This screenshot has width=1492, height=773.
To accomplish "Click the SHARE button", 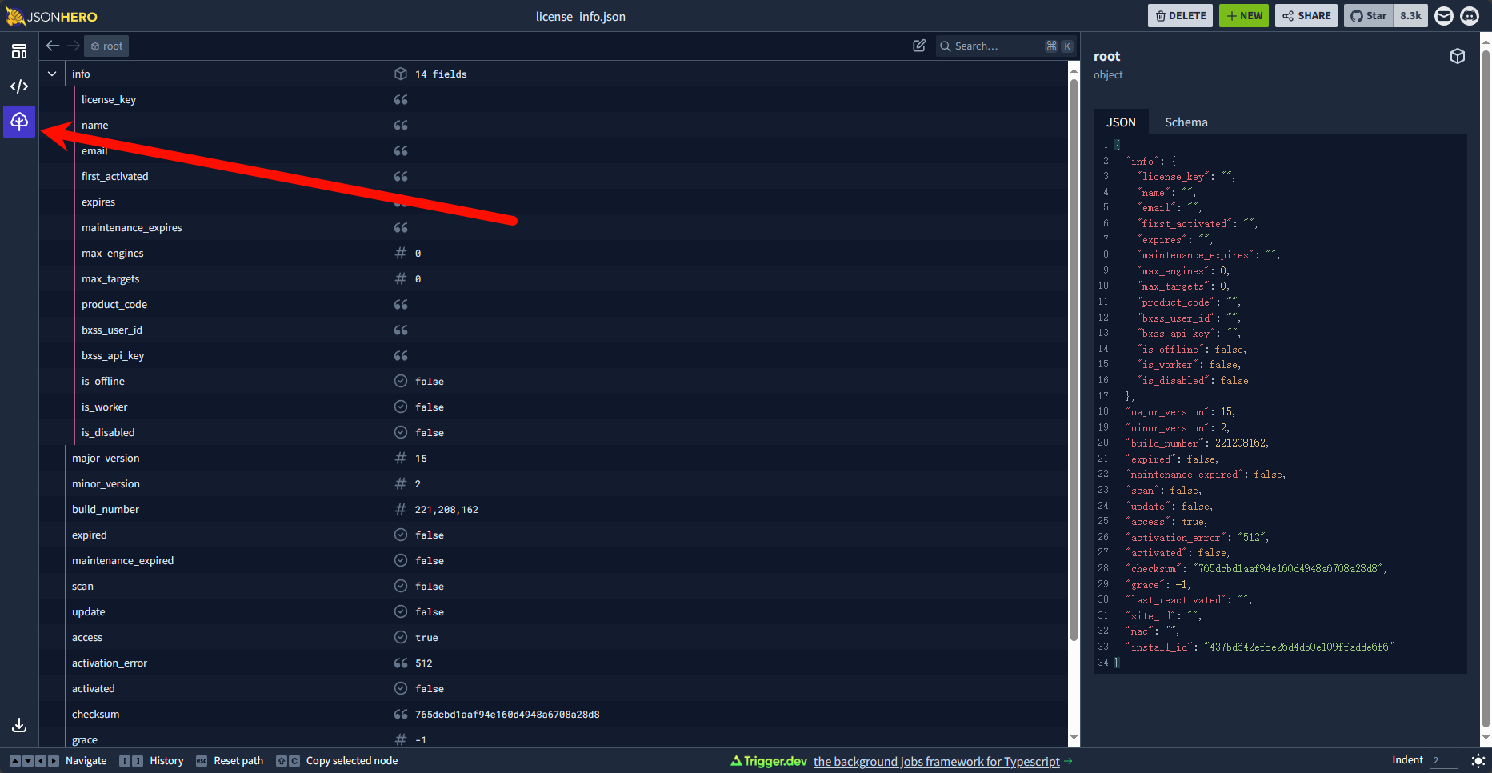I will (1306, 16).
